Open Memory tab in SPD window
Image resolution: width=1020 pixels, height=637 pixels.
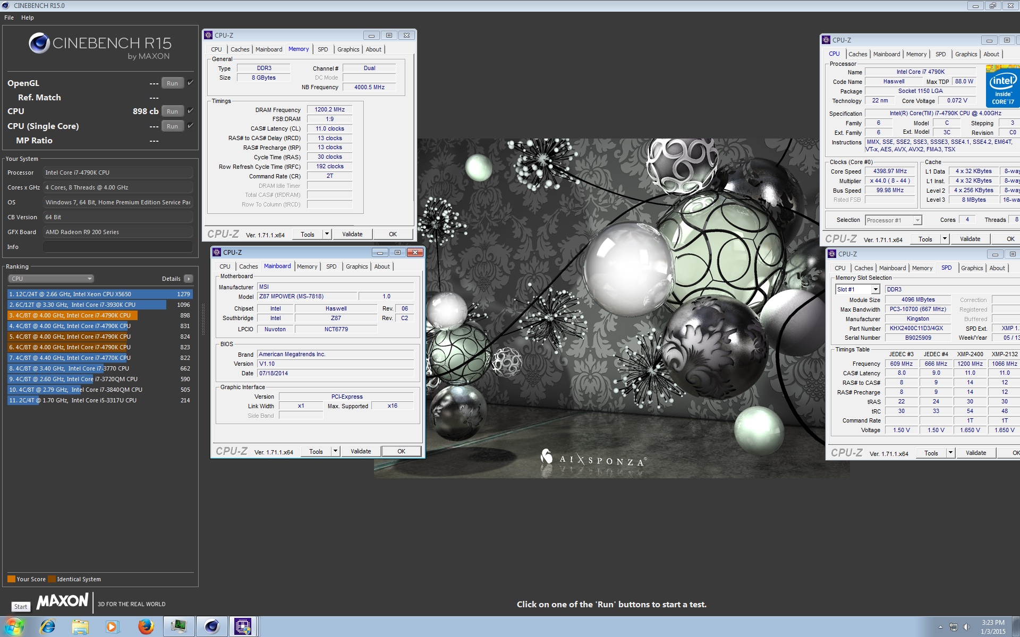click(x=922, y=268)
